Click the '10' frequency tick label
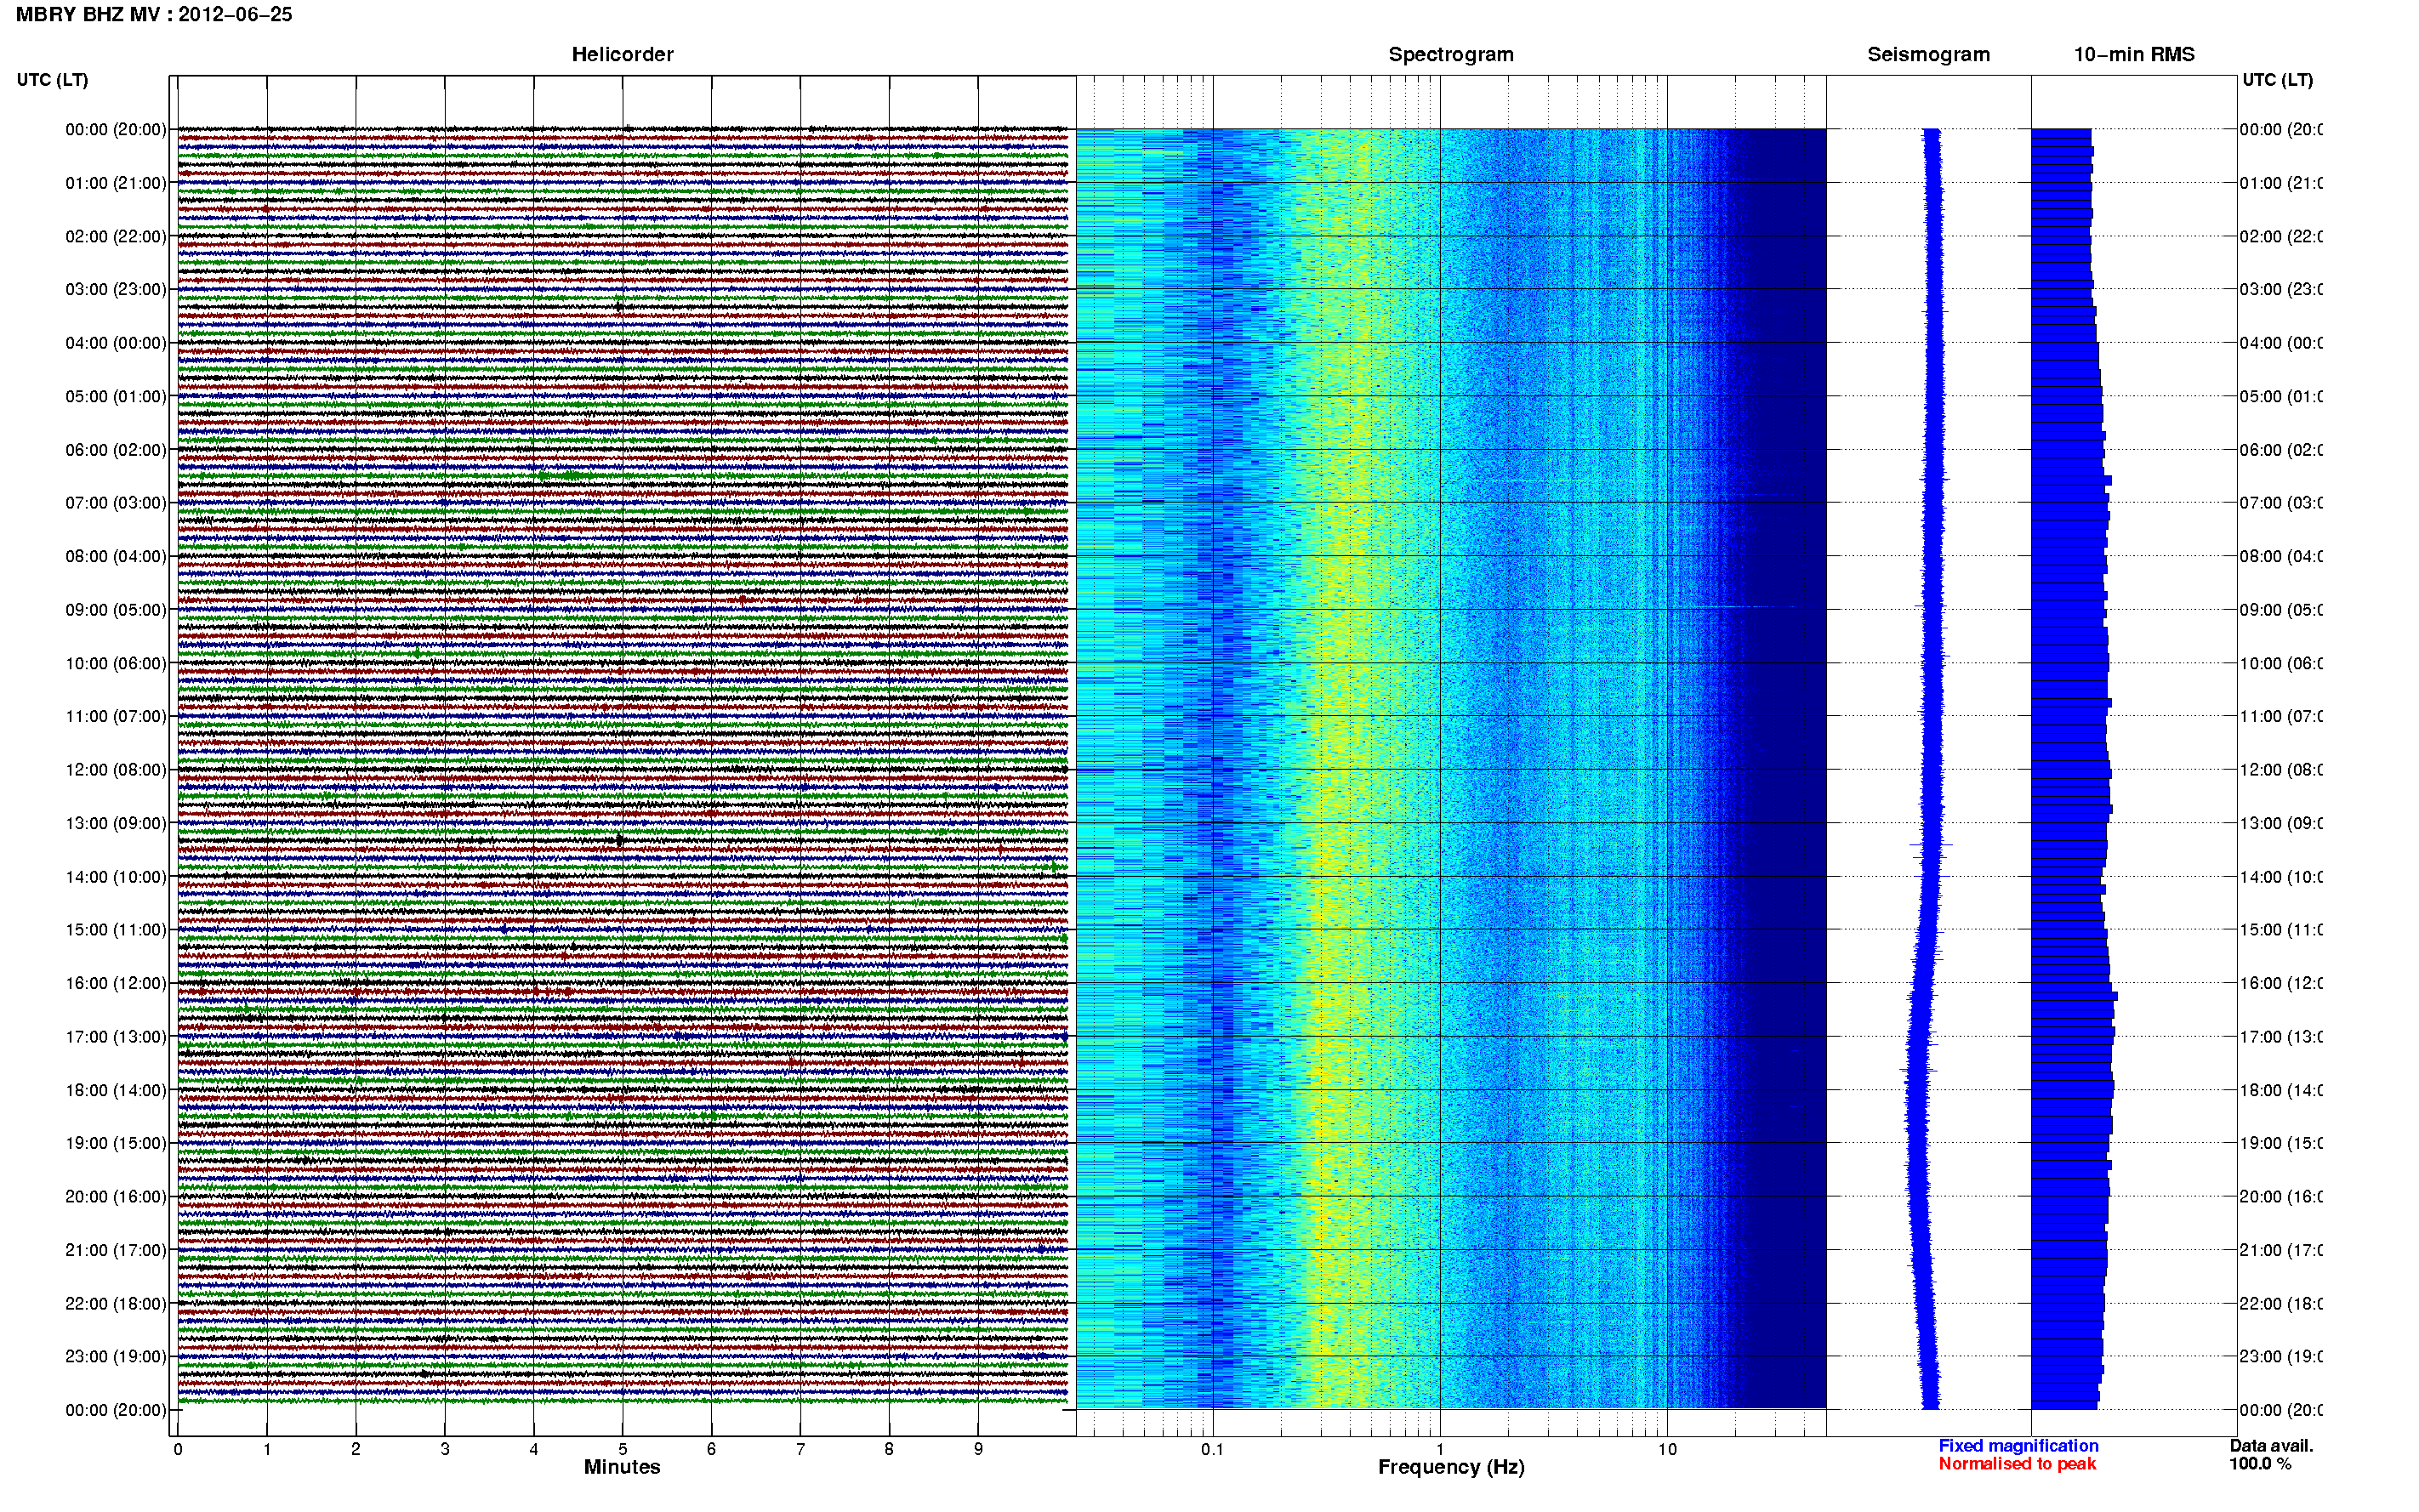Image resolution: width=2419 pixels, height=1512 pixels. (x=1666, y=1449)
